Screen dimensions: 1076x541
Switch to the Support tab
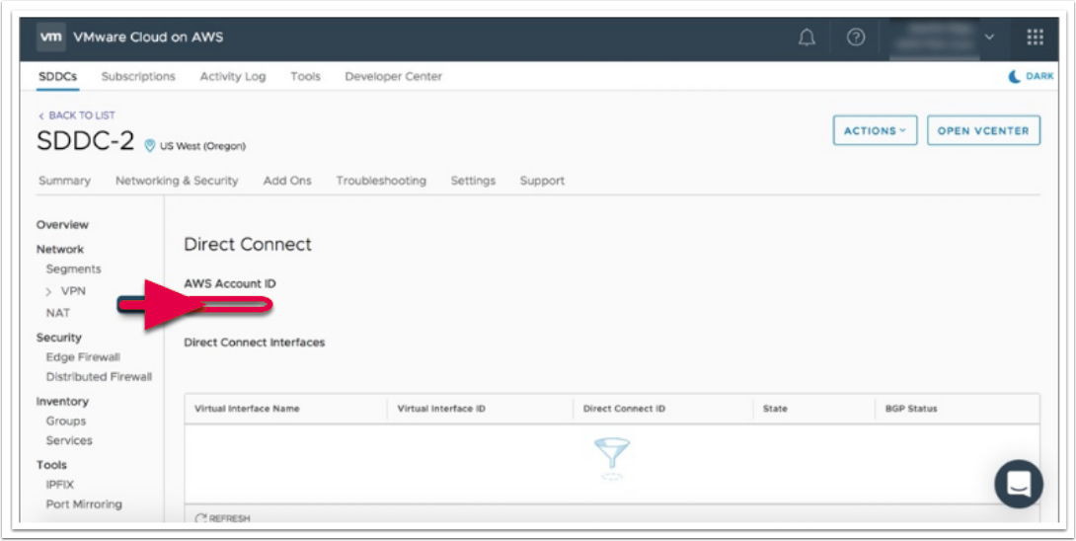pyautogui.click(x=542, y=181)
